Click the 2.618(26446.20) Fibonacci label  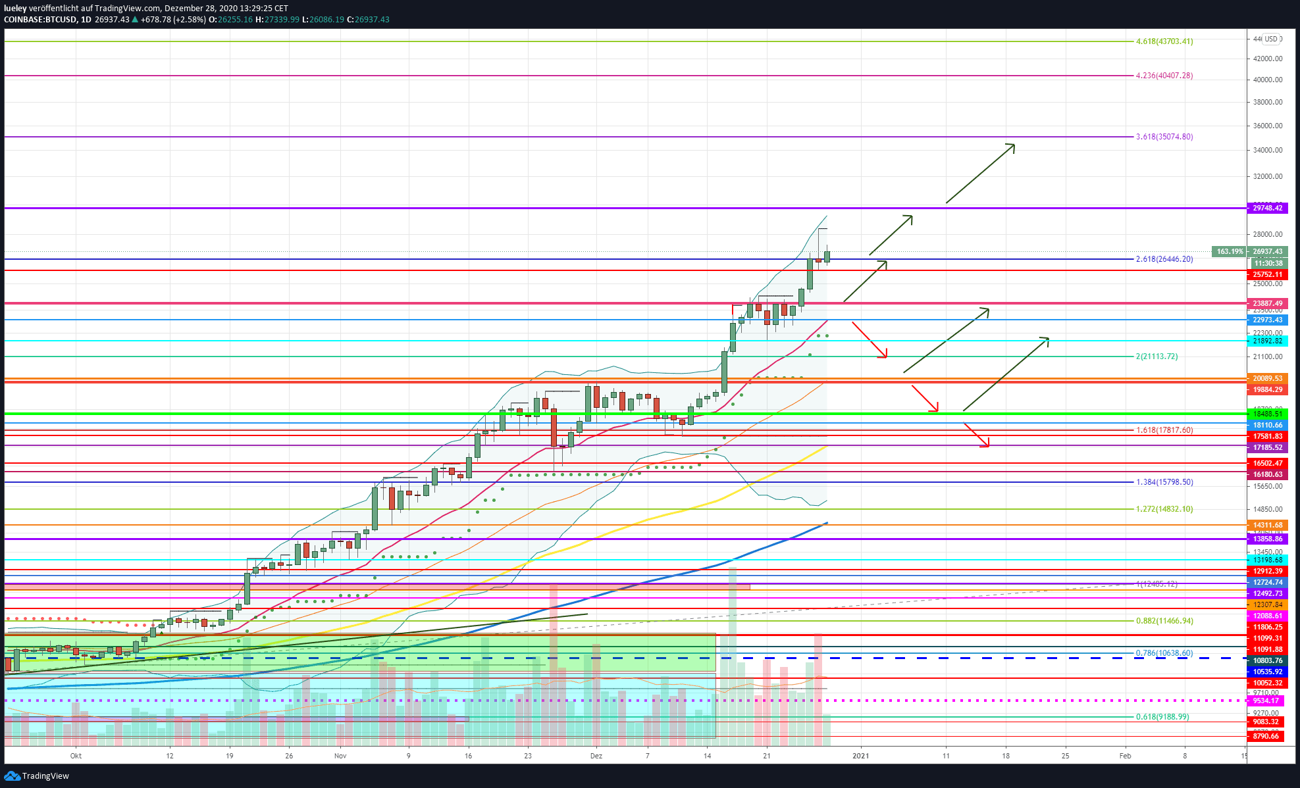coord(1164,259)
